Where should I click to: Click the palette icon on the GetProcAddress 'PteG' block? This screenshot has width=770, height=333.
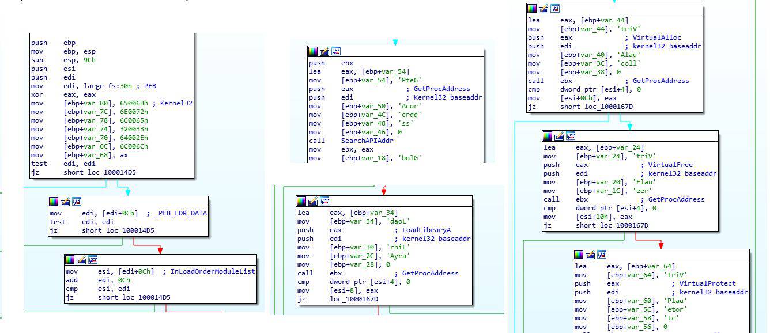coord(313,51)
